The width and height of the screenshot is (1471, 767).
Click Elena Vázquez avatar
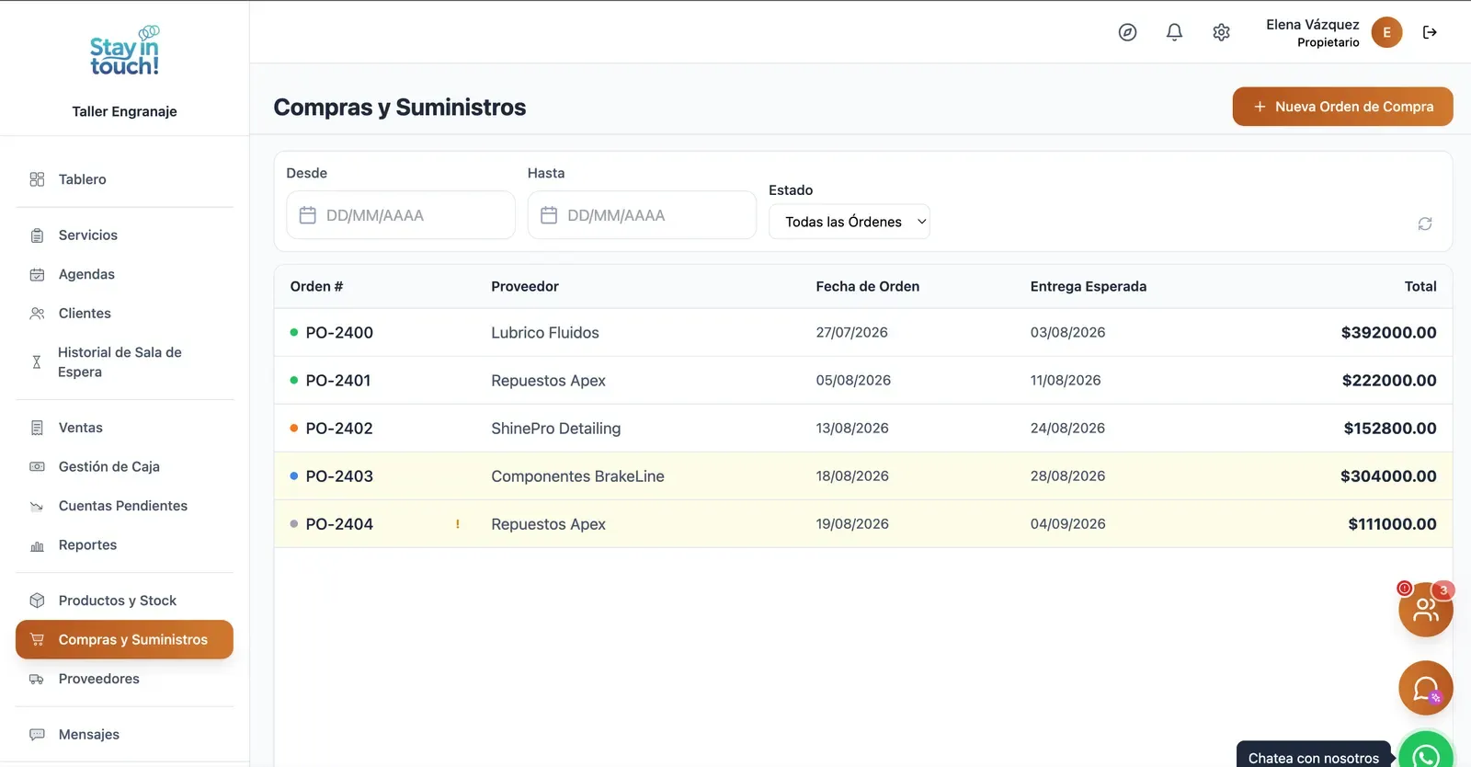point(1386,32)
